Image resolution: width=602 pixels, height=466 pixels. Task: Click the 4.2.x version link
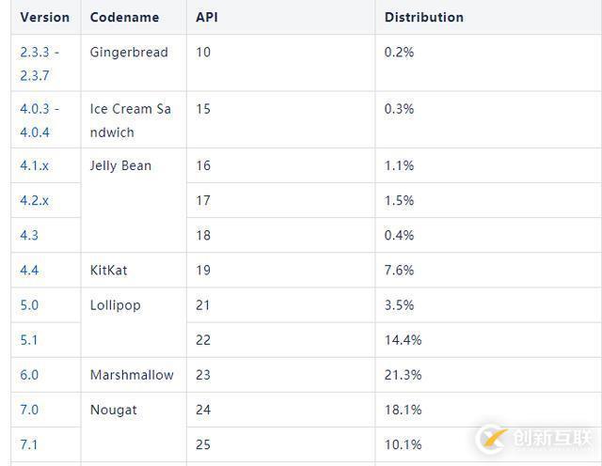[34, 200]
